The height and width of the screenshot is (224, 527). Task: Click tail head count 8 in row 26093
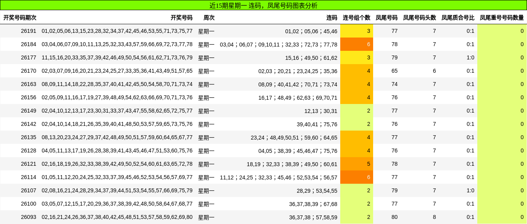tap(434, 217)
